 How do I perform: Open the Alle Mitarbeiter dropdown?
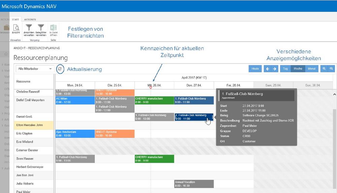point(35,69)
